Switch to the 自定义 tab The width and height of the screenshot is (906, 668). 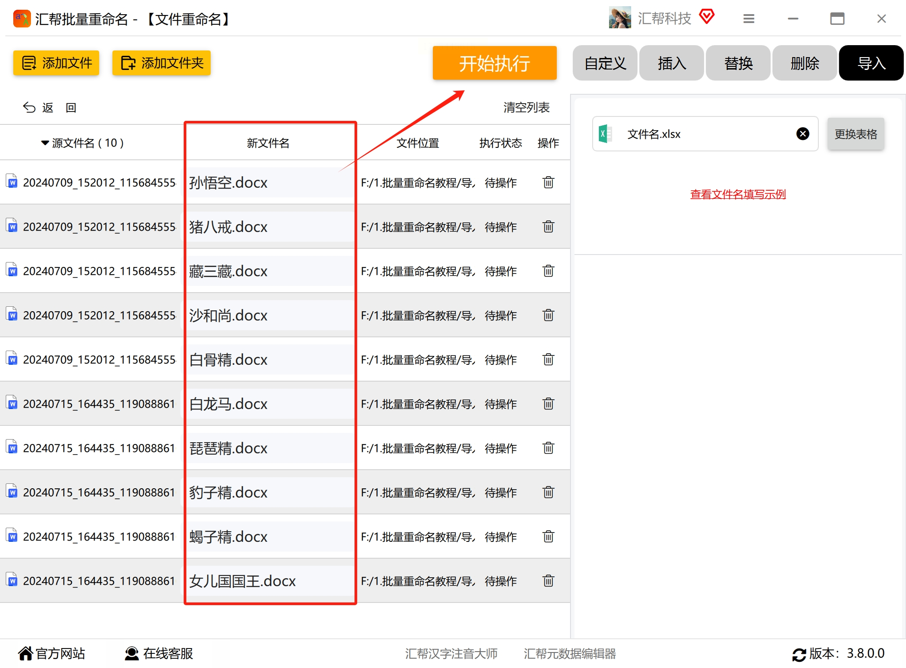[x=605, y=63]
